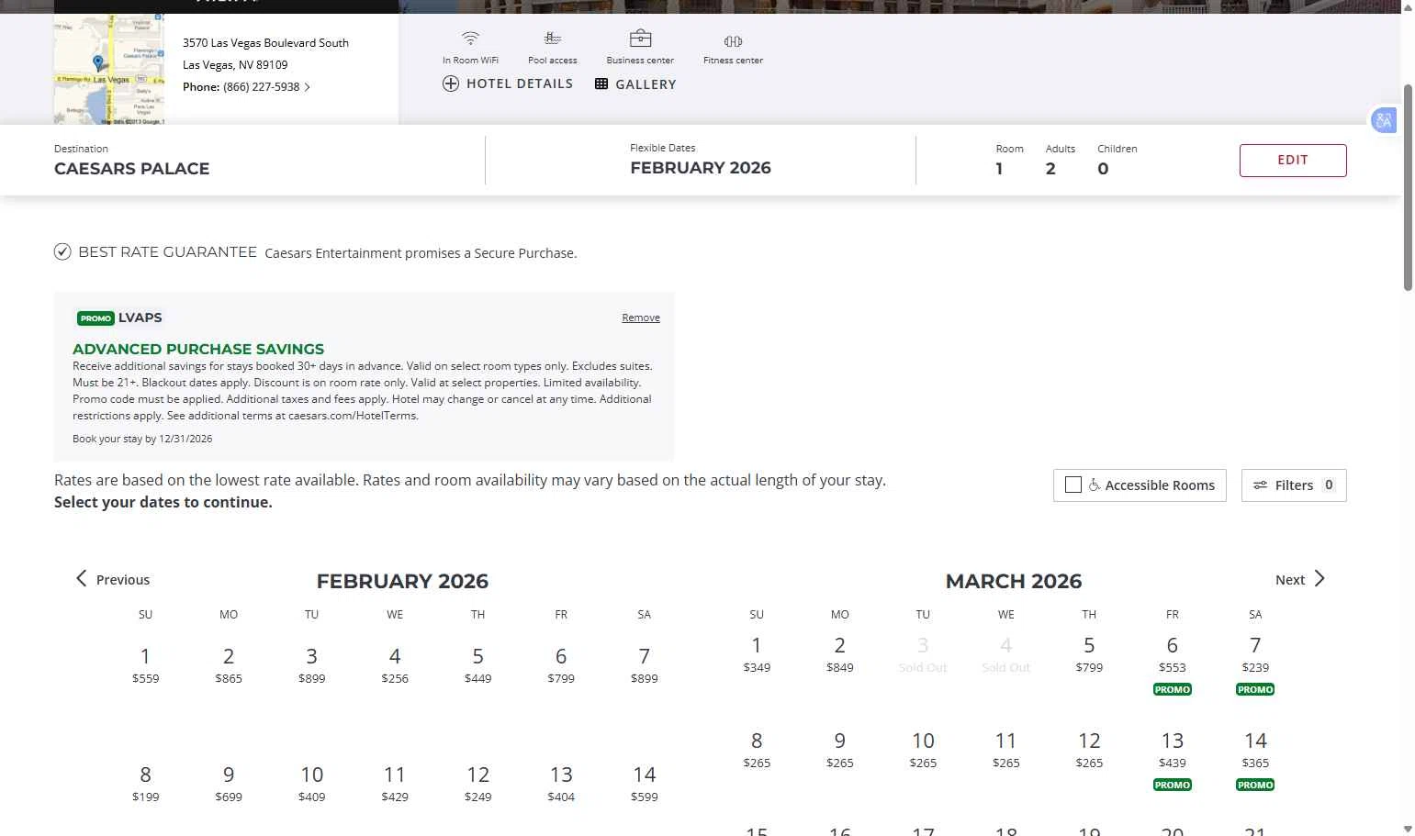The image size is (1415, 836).
Task: Select February 5 at $449
Action: (x=477, y=665)
